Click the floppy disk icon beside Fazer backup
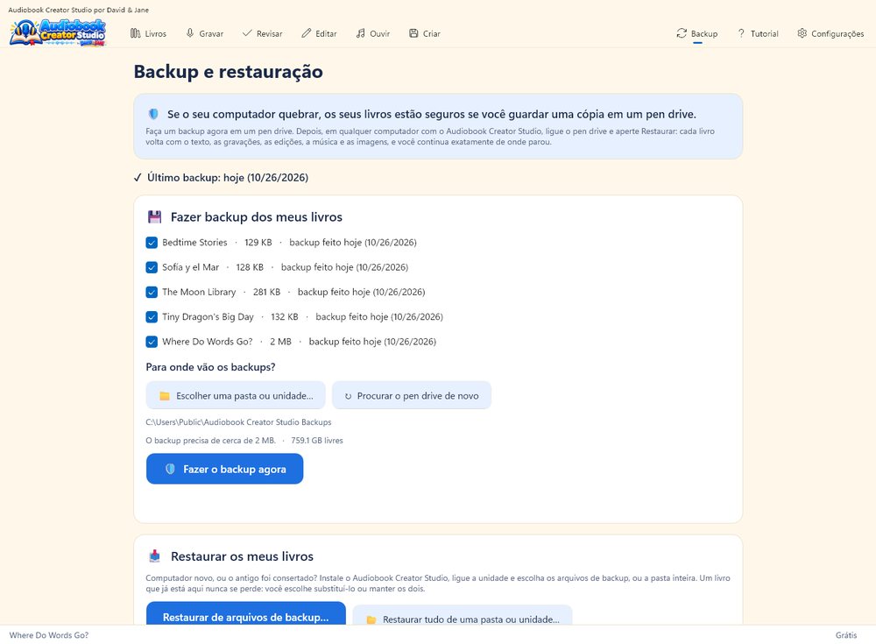Image resolution: width=876 pixels, height=644 pixels. pos(155,217)
